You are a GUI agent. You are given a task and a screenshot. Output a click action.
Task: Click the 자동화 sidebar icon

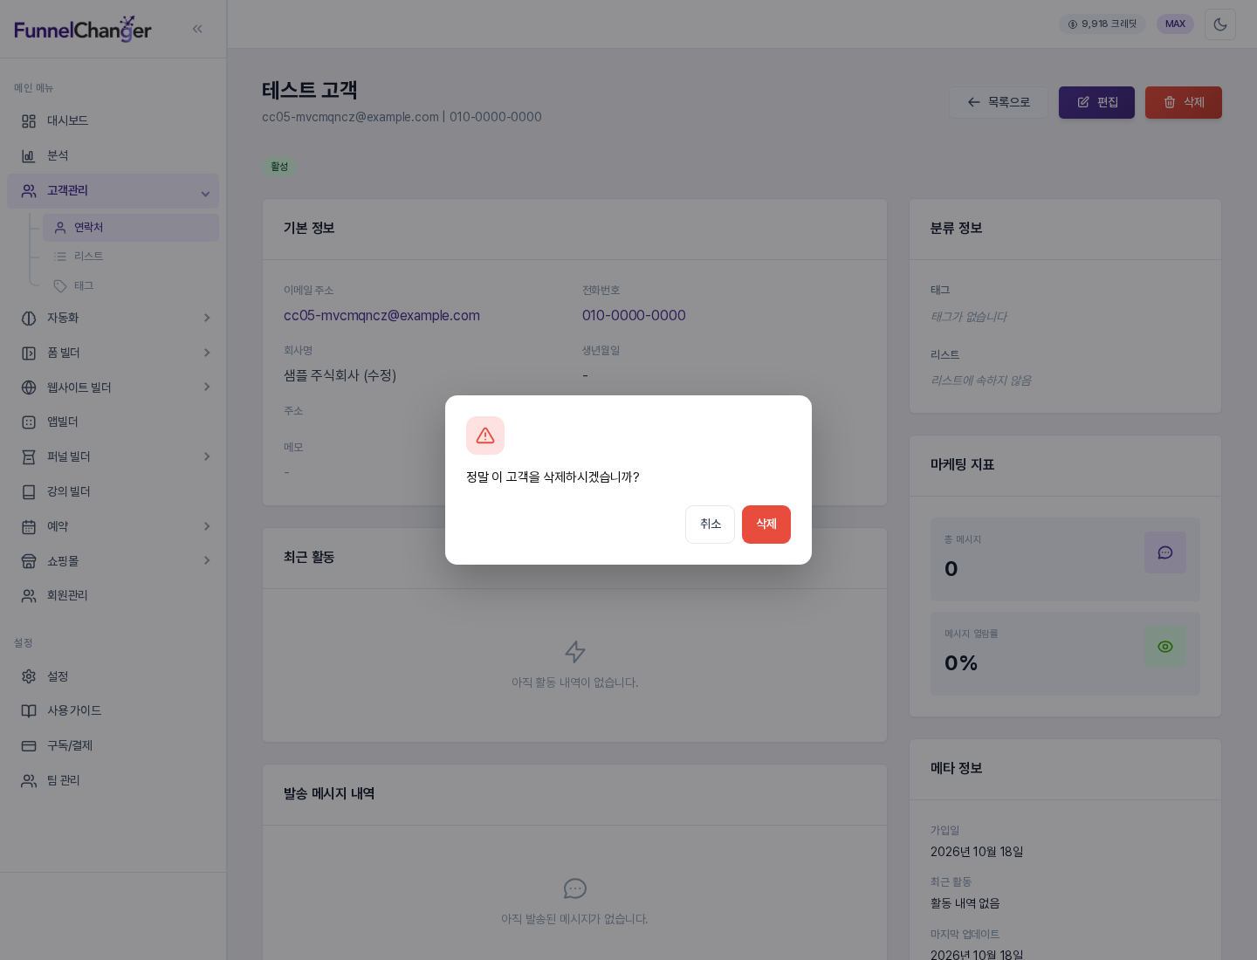[x=29, y=318]
